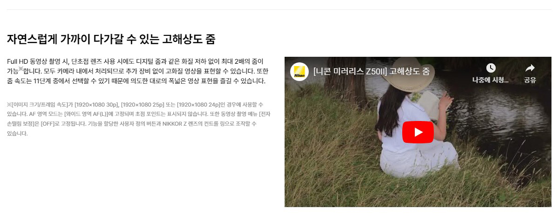Click the share arrow icon
Image resolution: width=558 pixels, height=222 pixels.
(530, 68)
